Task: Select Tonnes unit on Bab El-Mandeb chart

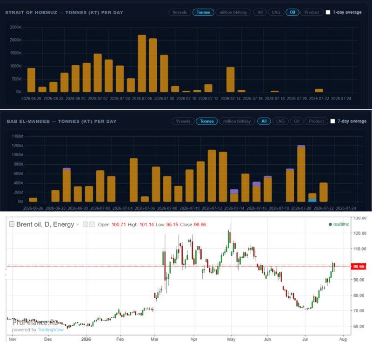Action: 206,121
